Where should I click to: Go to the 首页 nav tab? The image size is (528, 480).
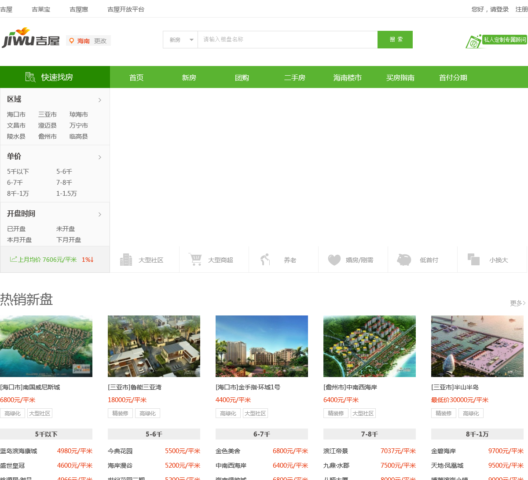pos(136,77)
